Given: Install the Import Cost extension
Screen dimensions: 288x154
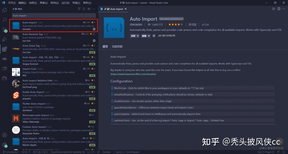Looking at the screenshot, I should click(92, 76).
